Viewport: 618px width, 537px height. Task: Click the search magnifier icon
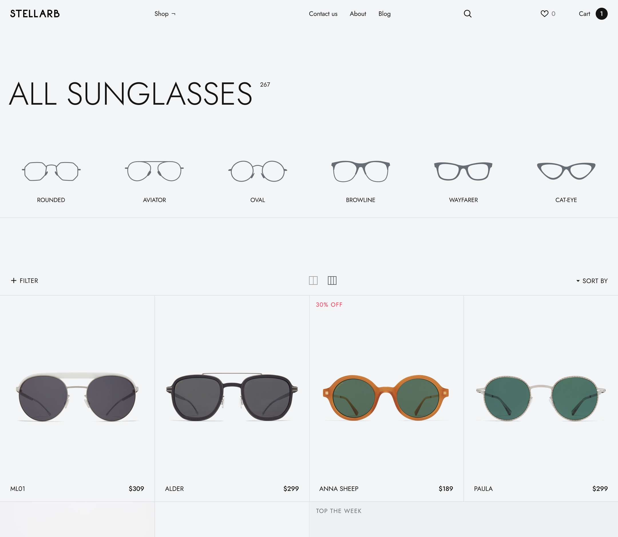[x=468, y=14]
